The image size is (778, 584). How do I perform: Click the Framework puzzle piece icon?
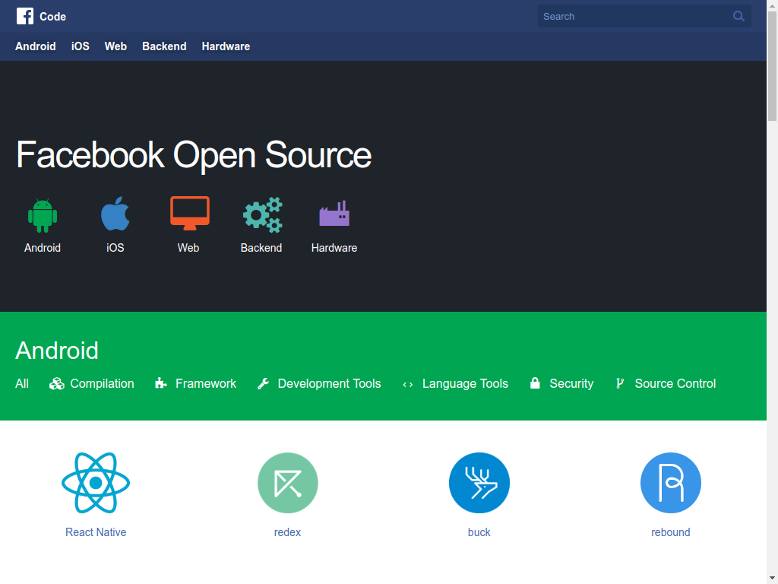(x=161, y=383)
